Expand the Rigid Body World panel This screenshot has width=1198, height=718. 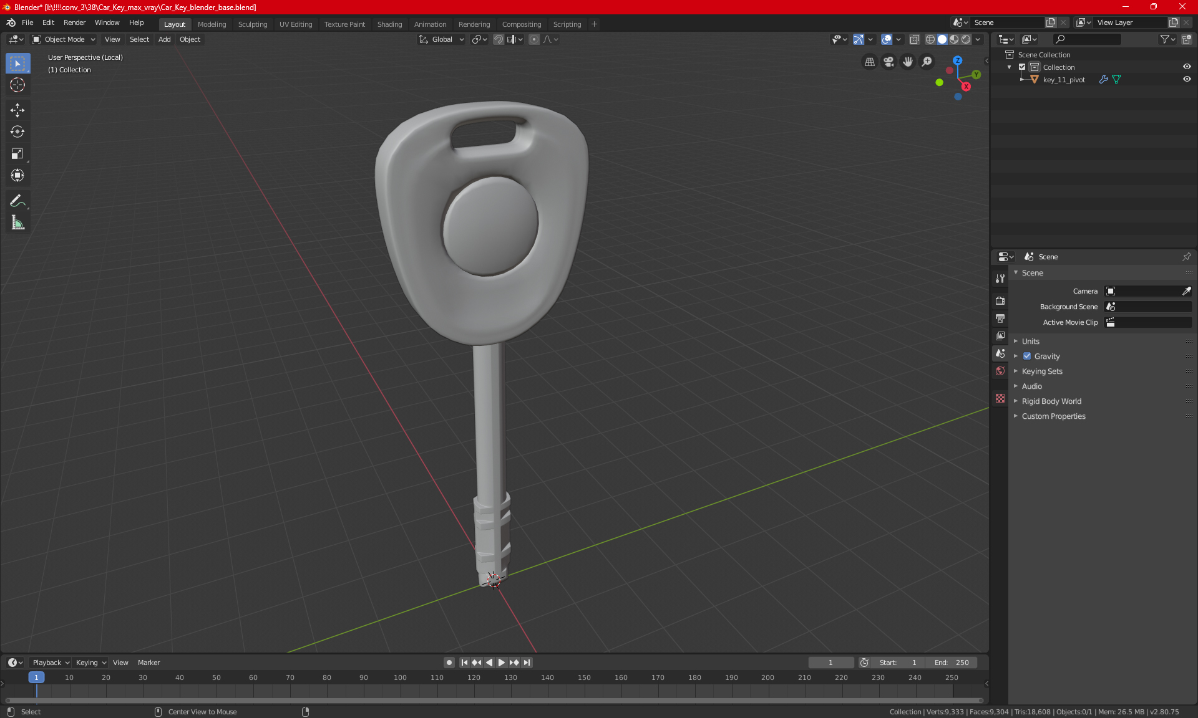1051,401
